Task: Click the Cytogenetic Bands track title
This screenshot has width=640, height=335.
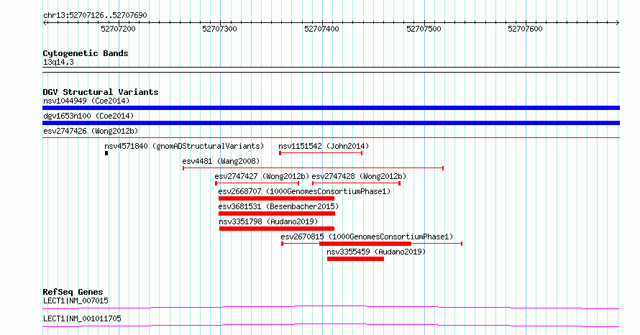Action: point(86,53)
